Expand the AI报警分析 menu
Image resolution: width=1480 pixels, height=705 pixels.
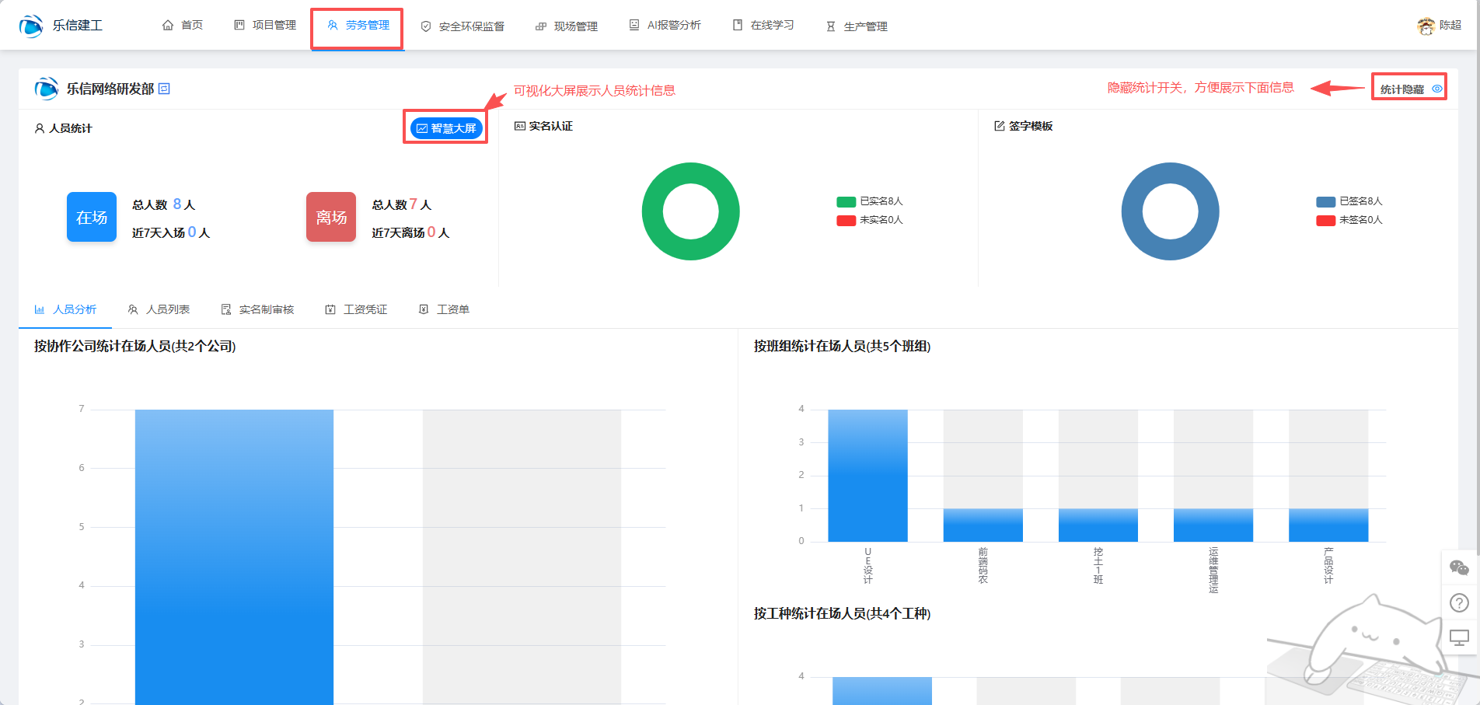pos(665,26)
